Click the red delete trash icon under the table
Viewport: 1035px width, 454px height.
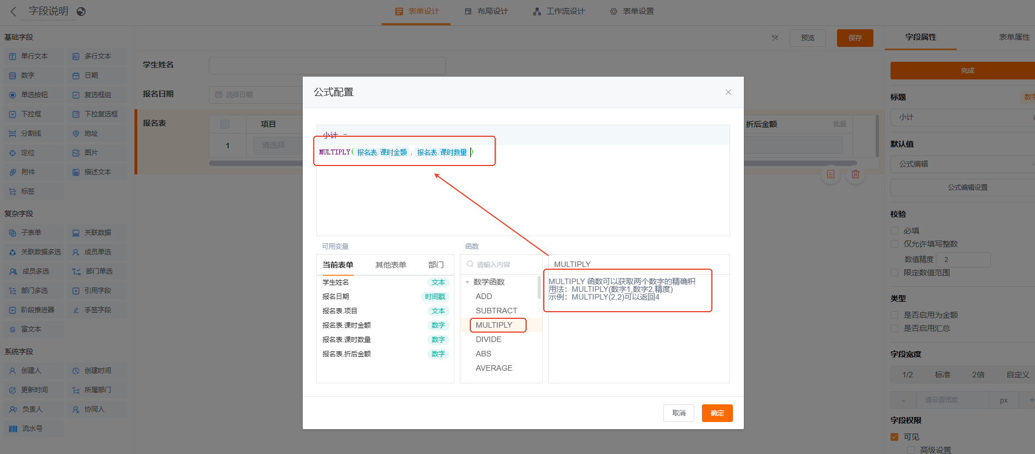(855, 174)
